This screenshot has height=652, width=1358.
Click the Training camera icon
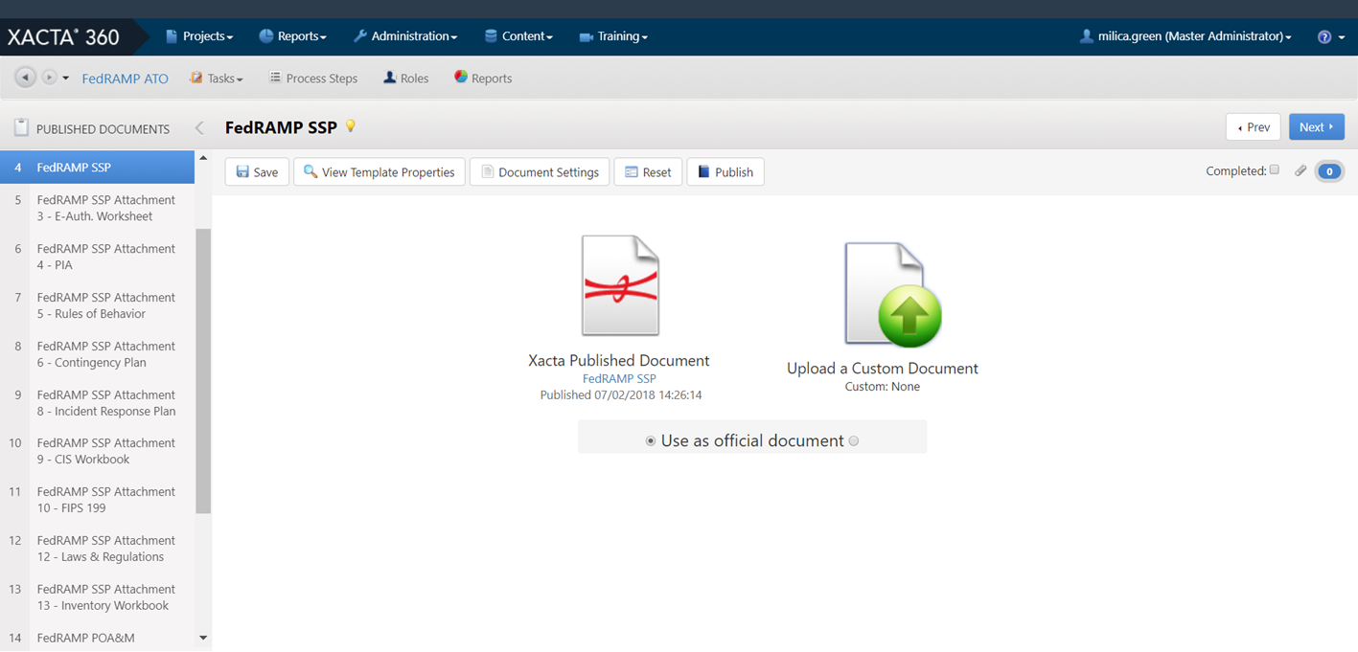[586, 37]
